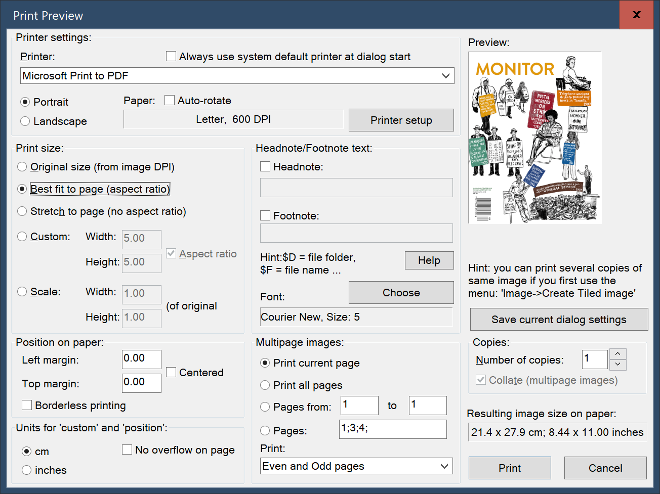
Task: Click the Print button
Action: [509, 468]
